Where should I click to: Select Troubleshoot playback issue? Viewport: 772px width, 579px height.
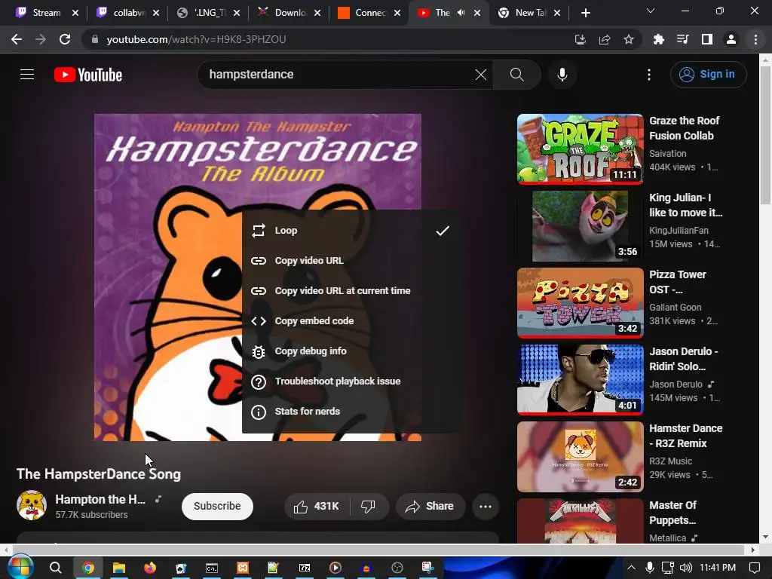point(351,381)
